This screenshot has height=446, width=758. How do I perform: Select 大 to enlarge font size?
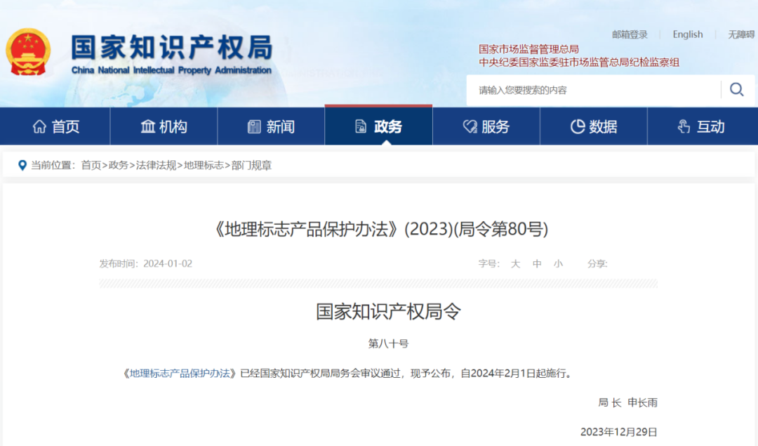[516, 264]
